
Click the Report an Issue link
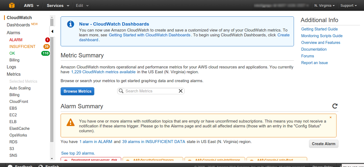(314, 63)
